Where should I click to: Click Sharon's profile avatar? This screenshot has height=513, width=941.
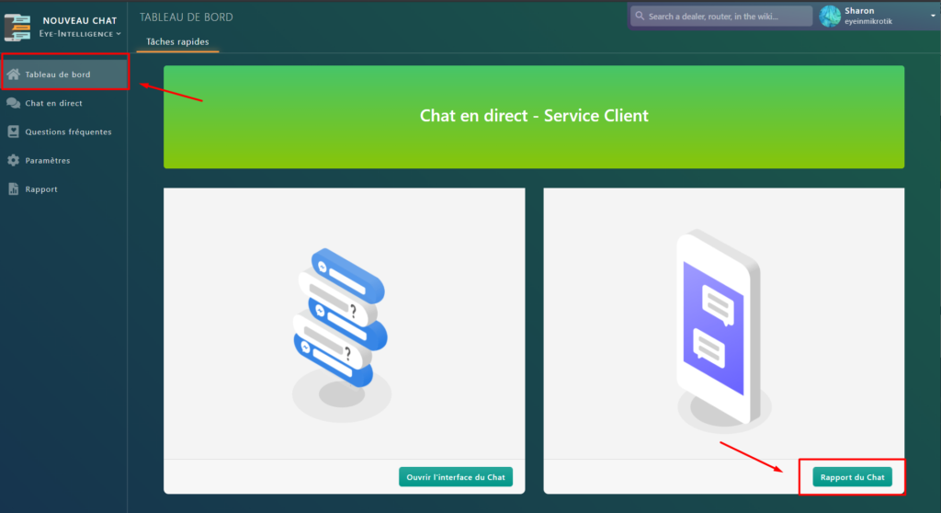click(x=830, y=16)
